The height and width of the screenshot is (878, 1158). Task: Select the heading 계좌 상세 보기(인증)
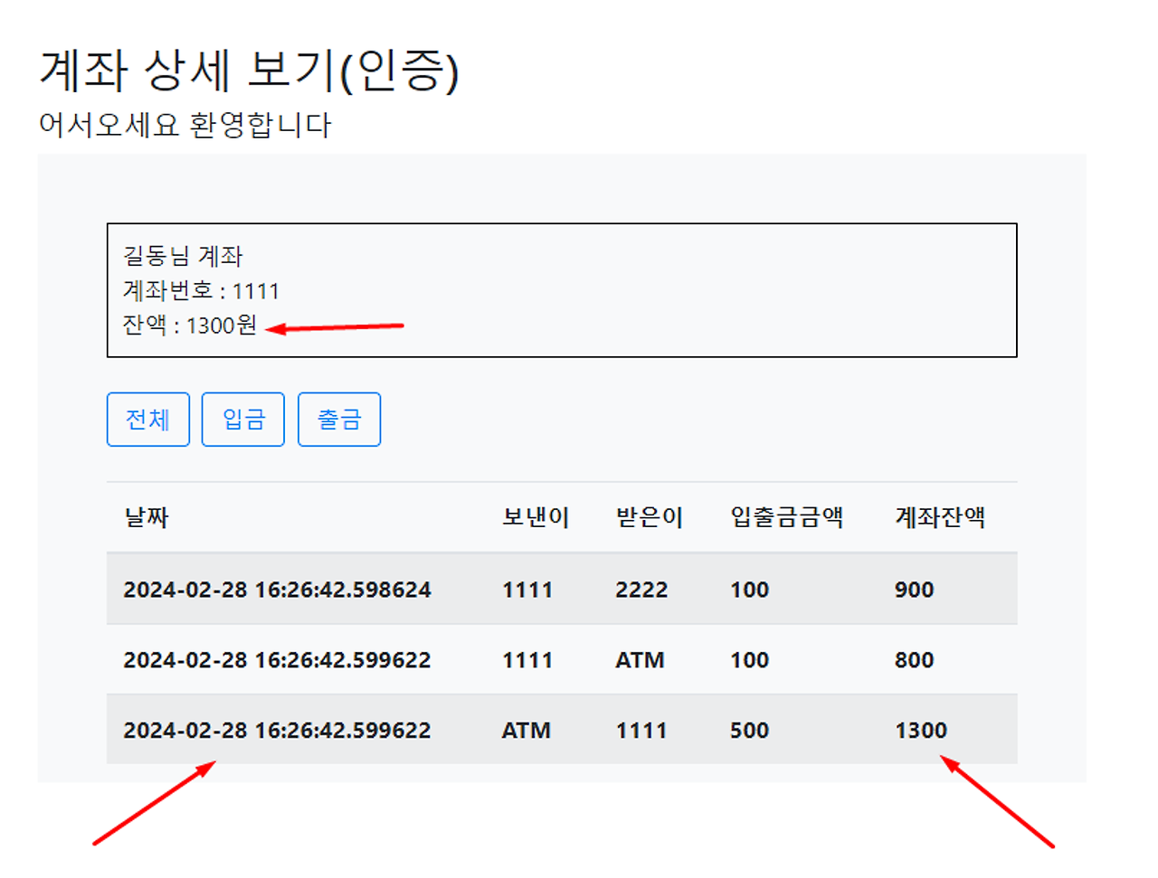(x=250, y=70)
